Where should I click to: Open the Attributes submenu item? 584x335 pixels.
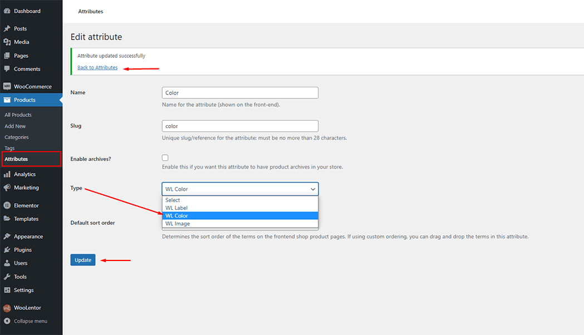[16, 159]
